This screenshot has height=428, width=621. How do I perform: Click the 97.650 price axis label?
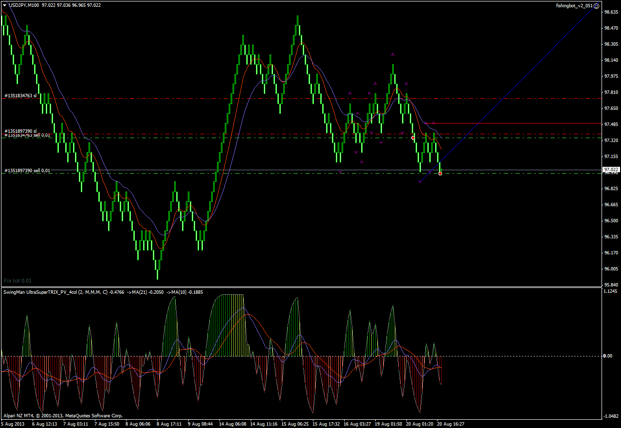tap(611, 108)
